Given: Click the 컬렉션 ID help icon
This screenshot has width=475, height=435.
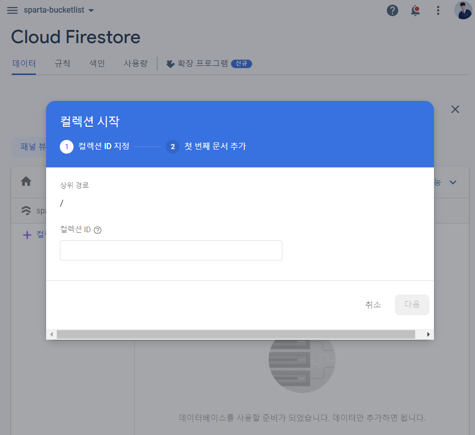Looking at the screenshot, I should coord(97,230).
